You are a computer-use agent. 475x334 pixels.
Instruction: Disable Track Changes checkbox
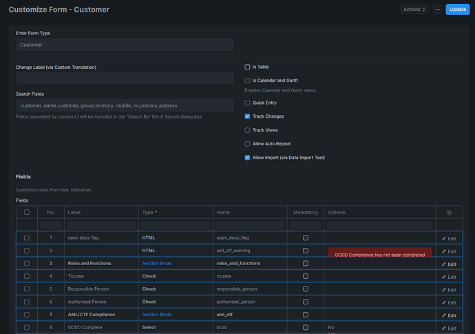(247, 116)
